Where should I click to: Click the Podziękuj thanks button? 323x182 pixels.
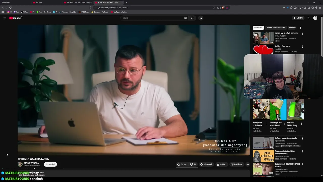(236, 164)
